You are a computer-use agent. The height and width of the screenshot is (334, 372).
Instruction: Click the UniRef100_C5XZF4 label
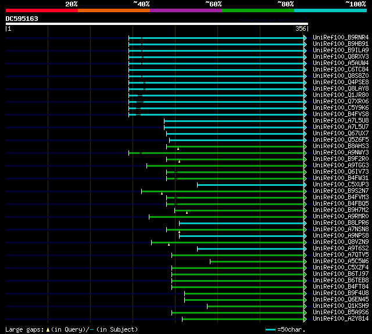tap(341, 268)
